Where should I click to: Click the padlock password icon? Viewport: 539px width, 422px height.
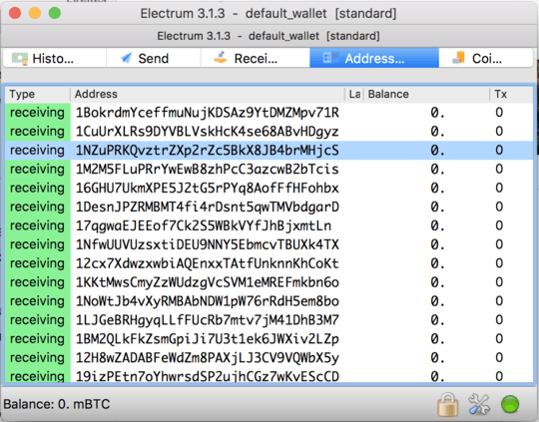[x=447, y=404]
